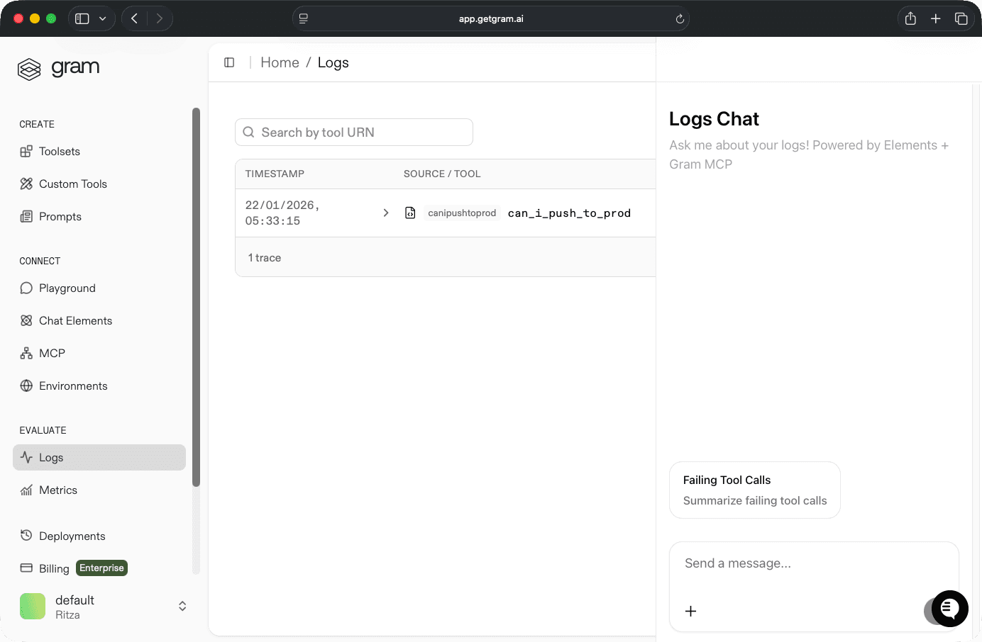Expand the can_i_push_to_prod trace row

pos(385,212)
